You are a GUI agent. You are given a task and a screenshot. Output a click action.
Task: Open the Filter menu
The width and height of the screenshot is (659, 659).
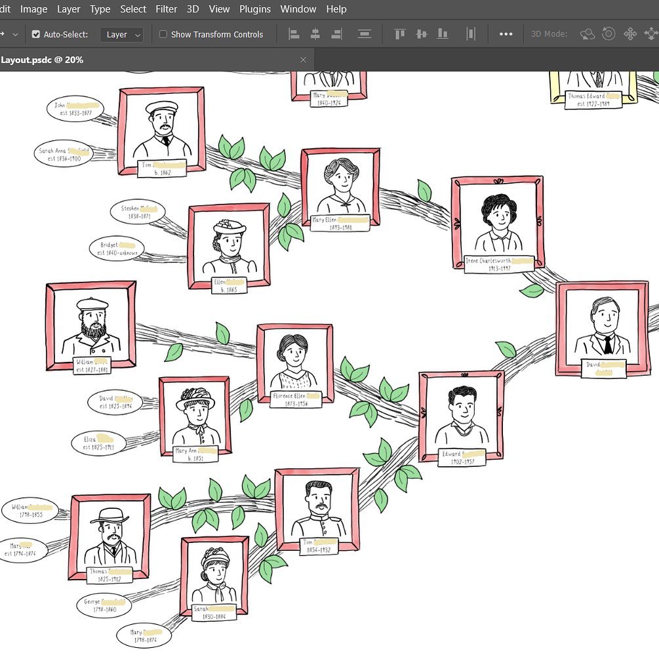tap(167, 9)
